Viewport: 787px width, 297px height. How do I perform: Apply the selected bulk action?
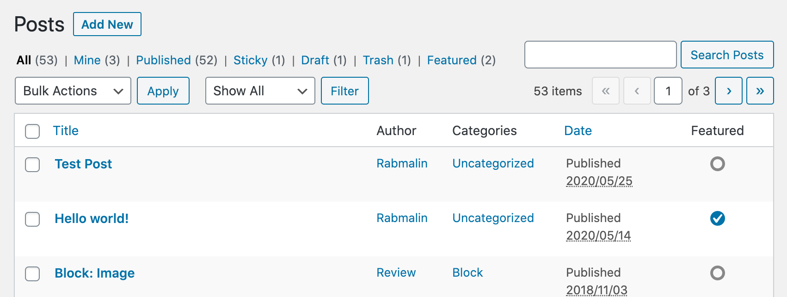pyautogui.click(x=163, y=91)
